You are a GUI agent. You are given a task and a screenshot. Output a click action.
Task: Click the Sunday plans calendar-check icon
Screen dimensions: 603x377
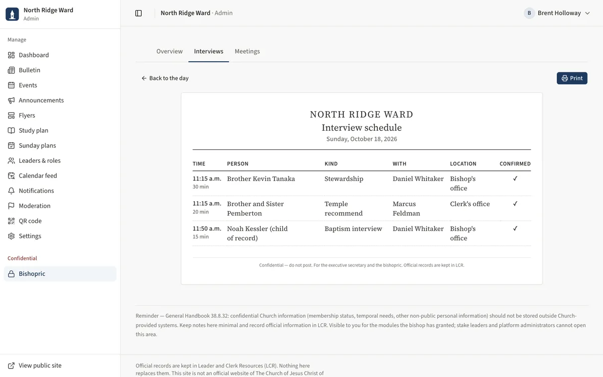click(11, 146)
